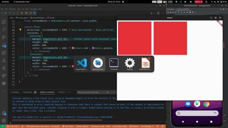Switch to TERMINAL panel tab
The height and width of the screenshot is (128, 228).
(15, 92)
